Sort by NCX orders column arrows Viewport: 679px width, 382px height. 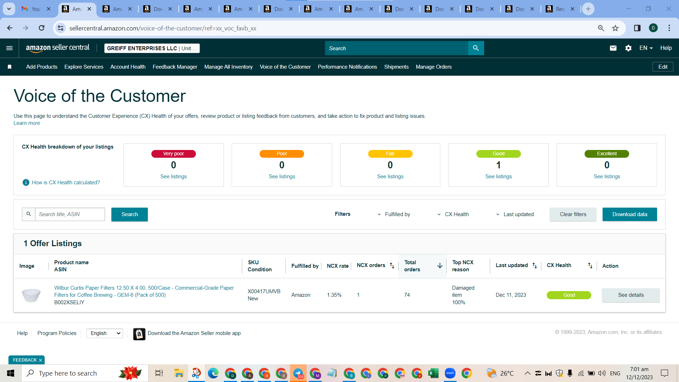pos(392,265)
